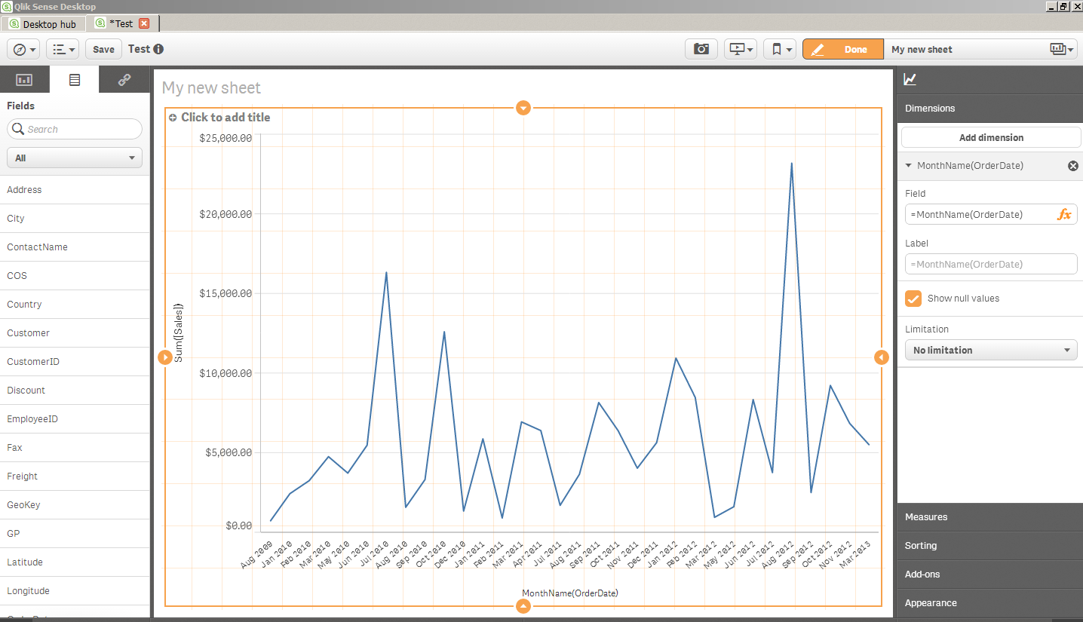Toggle Show null values checkbox
Screen dimensions: 1083x622
point(913,299)
